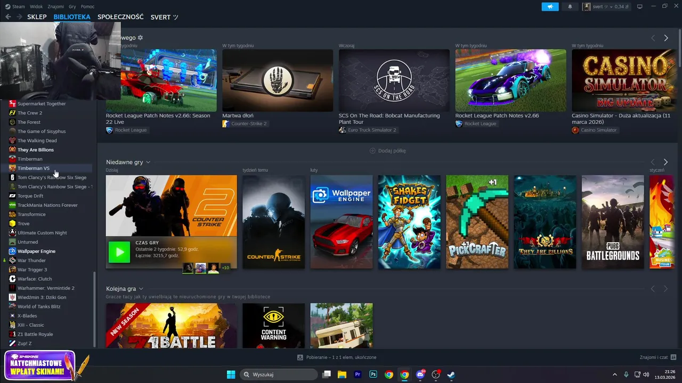Open the Gry menu
682x383 pixels.
pos(72,6)
